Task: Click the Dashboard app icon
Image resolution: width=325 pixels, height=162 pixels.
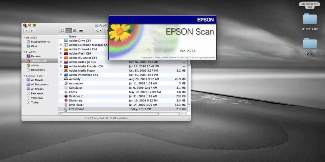Action: [66, 96]
